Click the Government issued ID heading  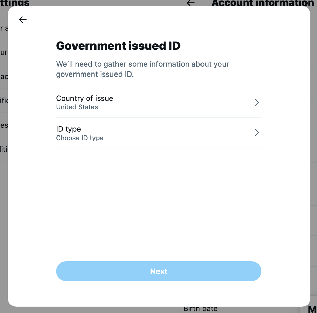point(118,46)
